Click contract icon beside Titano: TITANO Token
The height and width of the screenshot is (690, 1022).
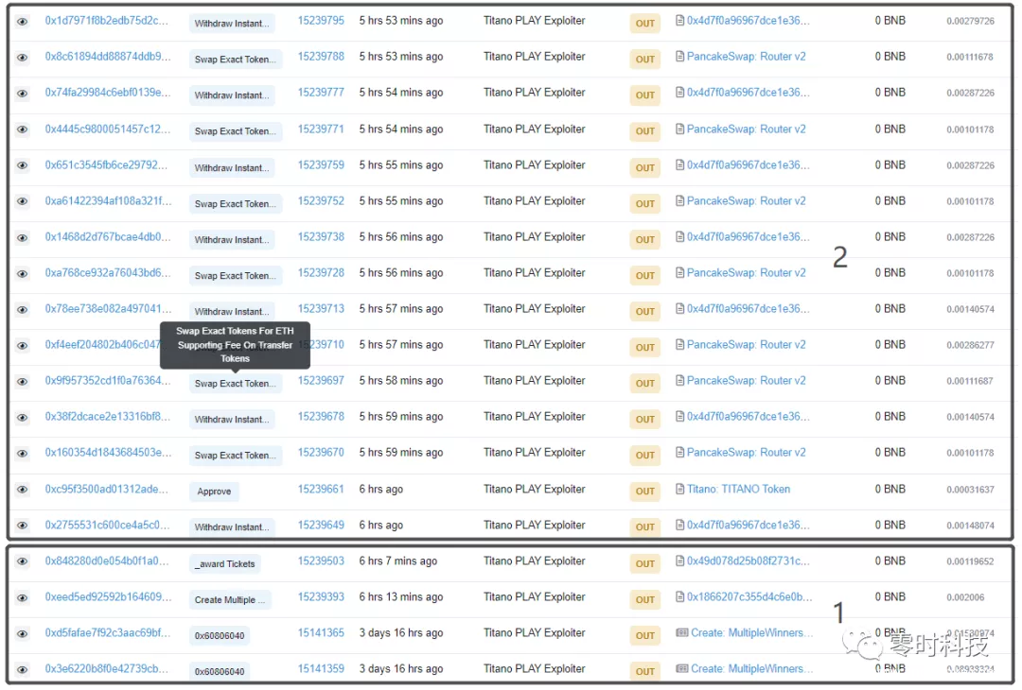(x=679, y=490)
